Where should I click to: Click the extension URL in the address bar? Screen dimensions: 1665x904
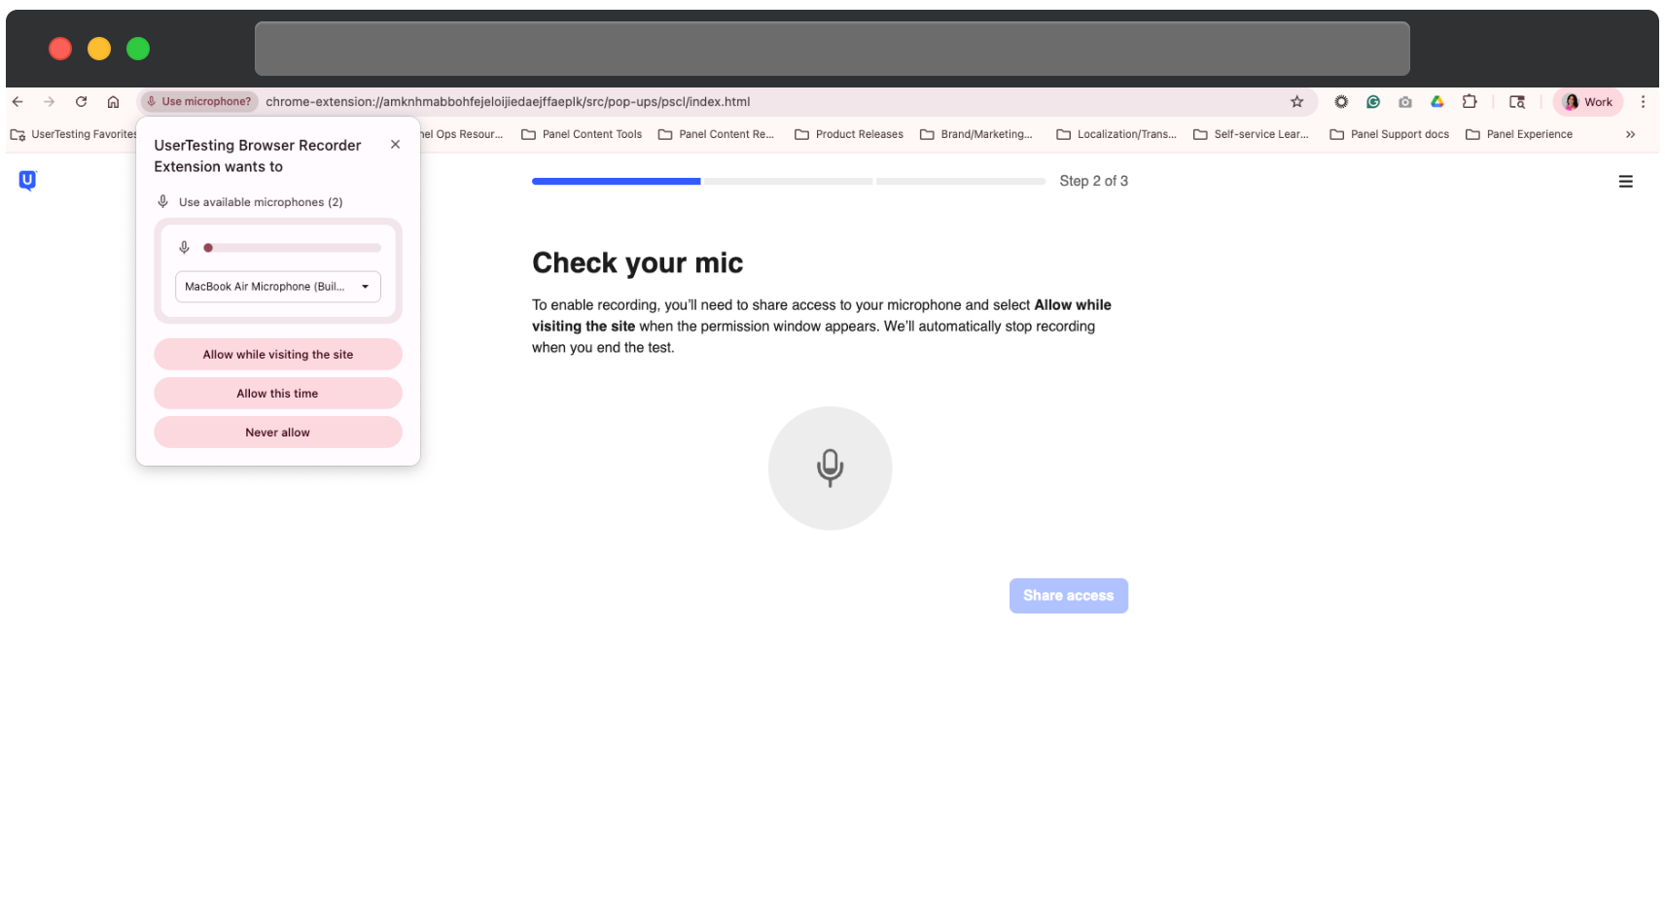click(x=508, y=101)
